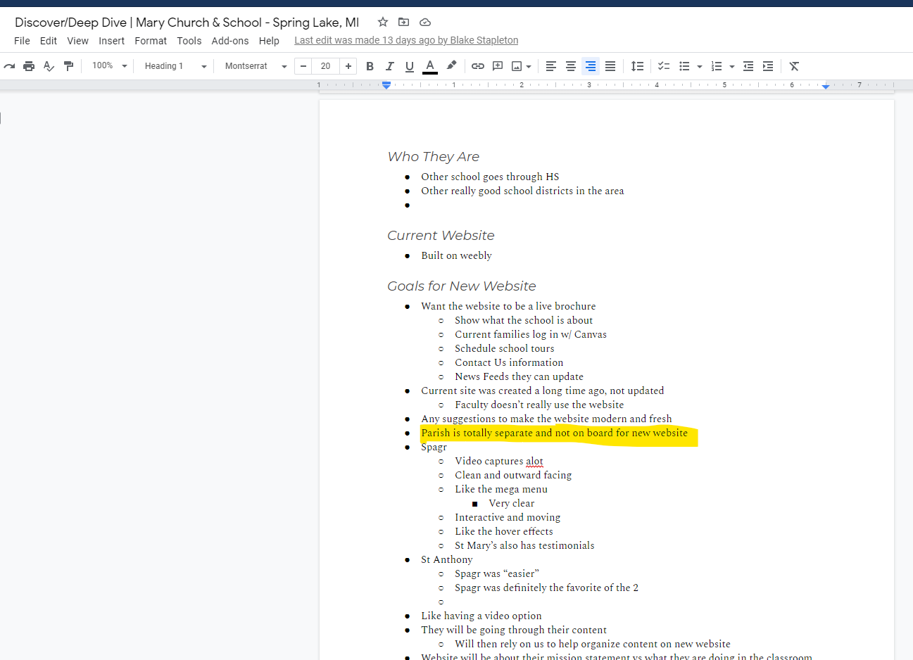Open the highlight color picker
913x660 pixels.
coord(451,66)
